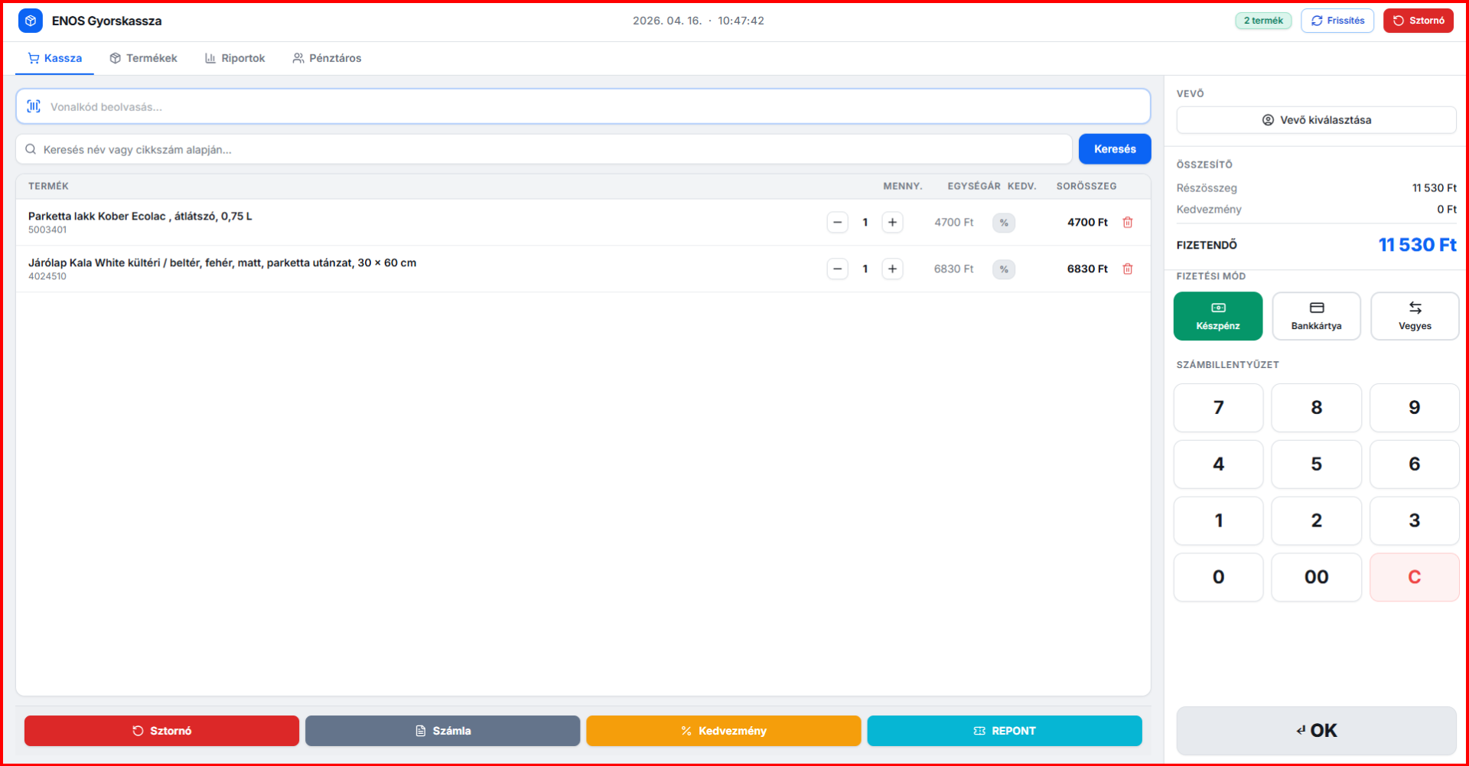Click the percent discount icon for Parketta lakk
1469x766 pixels.
tap(1004, 223)
